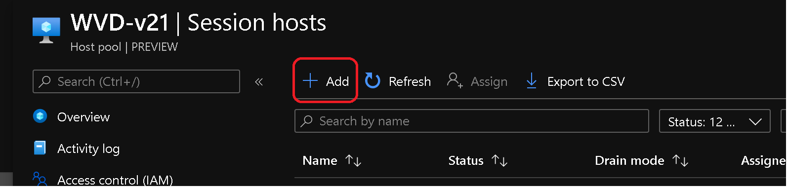Sort by the Status column arrows

coord(499,161)
